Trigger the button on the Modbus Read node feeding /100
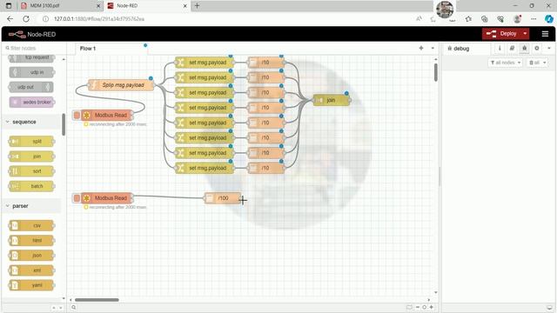This screenshot has height=313, width=557. tap(77, 198)
